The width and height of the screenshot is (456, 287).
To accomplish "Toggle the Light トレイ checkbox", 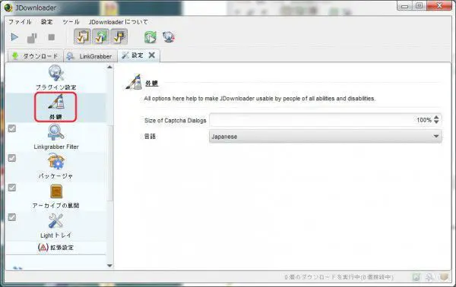I will pos(12,217).
